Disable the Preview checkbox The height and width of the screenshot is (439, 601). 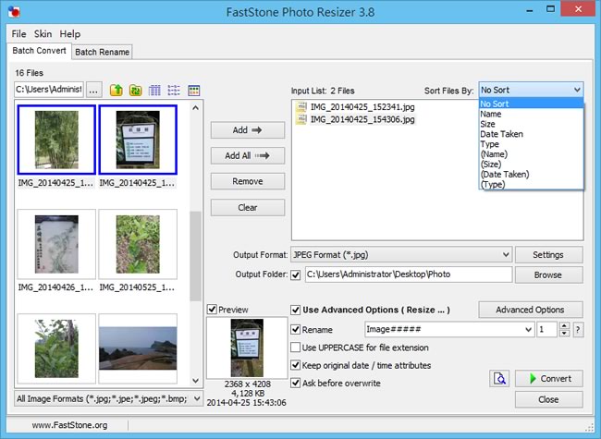pyautogui.click(x=213, y=310)
